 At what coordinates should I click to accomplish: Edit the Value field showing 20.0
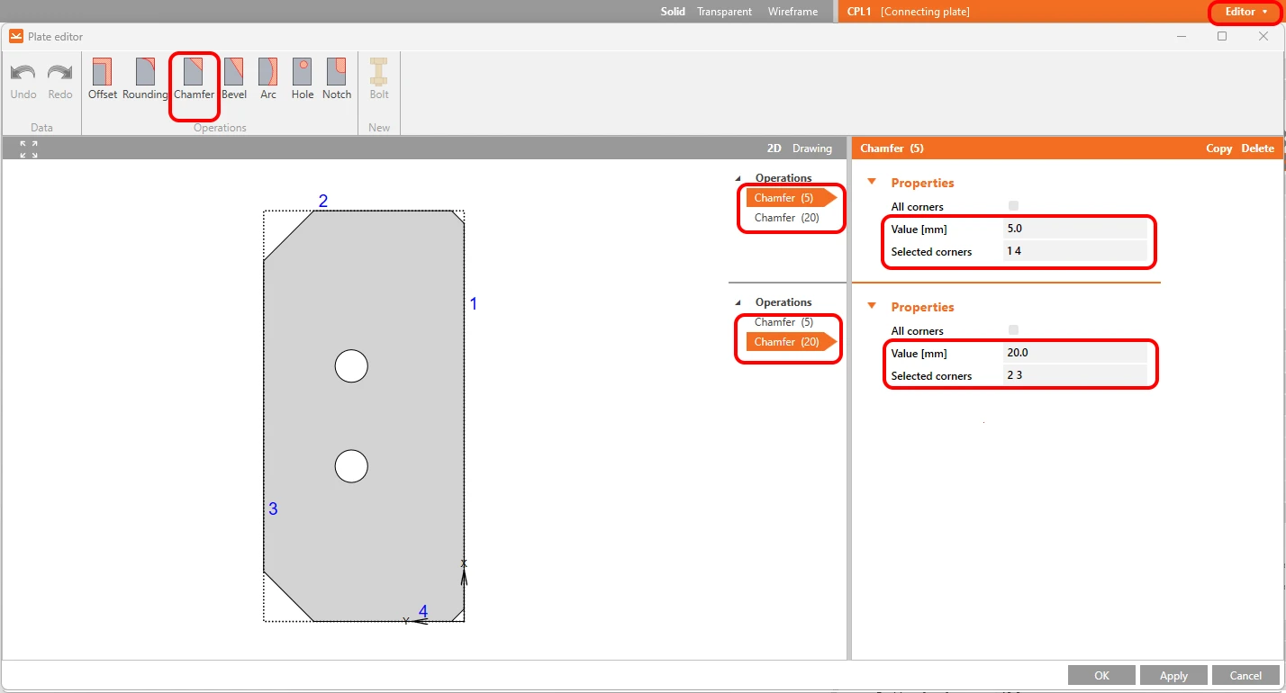tap(1075, 353)
